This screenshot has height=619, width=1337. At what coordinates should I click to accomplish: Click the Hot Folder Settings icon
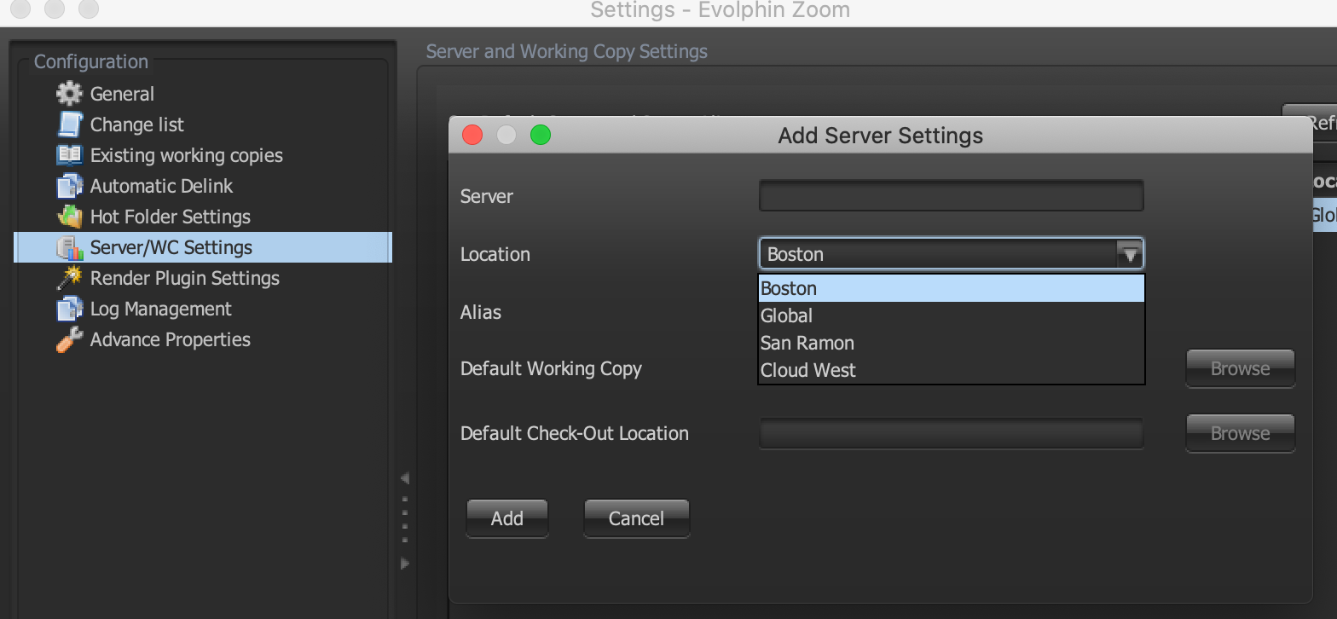pyautogui.click(x=69, y=217)
